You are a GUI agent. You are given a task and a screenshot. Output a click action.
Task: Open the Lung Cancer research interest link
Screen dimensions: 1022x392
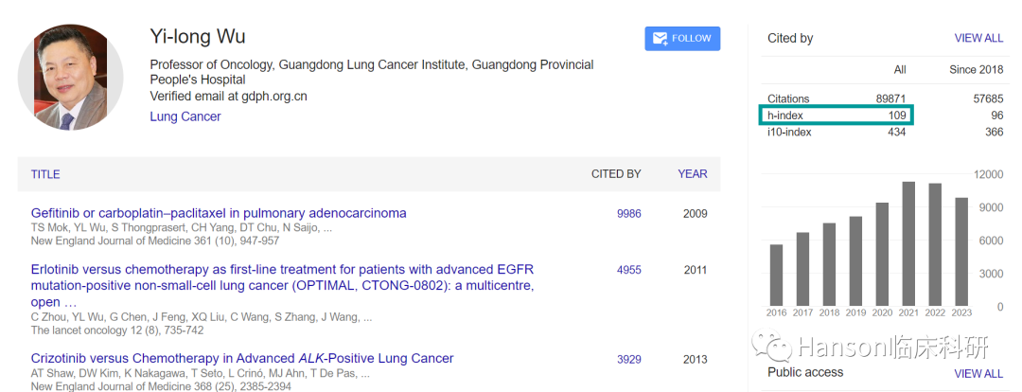[x=185, y=116]
